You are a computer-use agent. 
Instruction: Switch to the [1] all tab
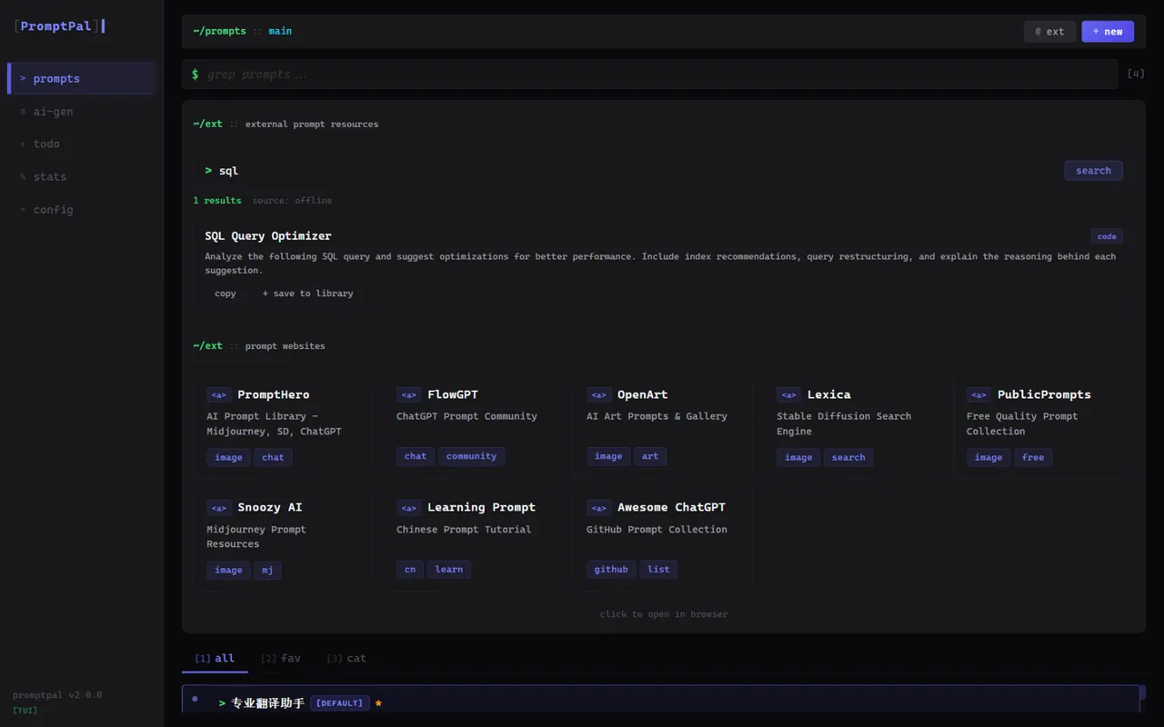point(215,658)
